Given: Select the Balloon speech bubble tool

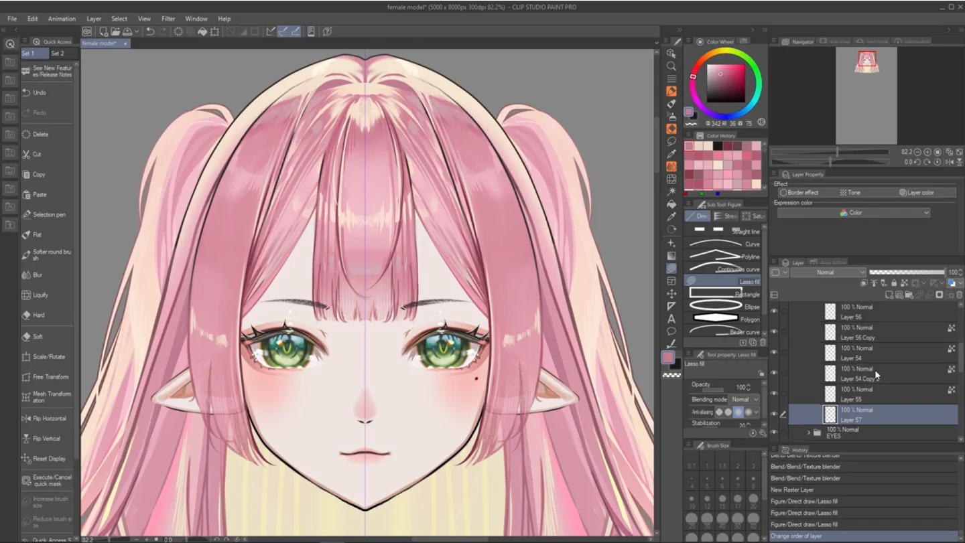Looking at the screenshot, I should point(671,331).
